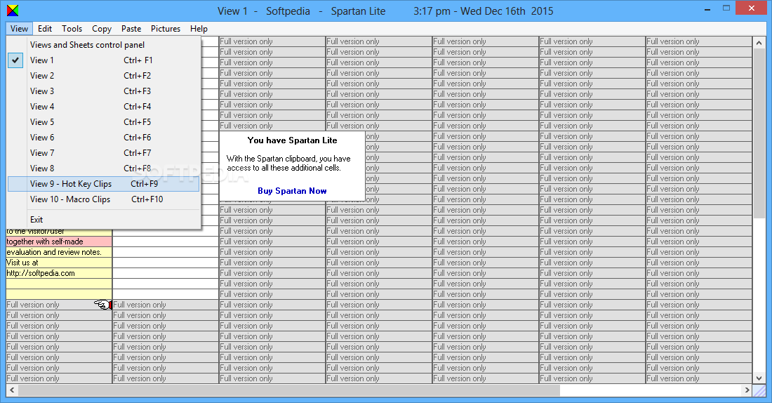
Task: Open the Edit menu
Action: pyautogui.click(x=45, y=29)
